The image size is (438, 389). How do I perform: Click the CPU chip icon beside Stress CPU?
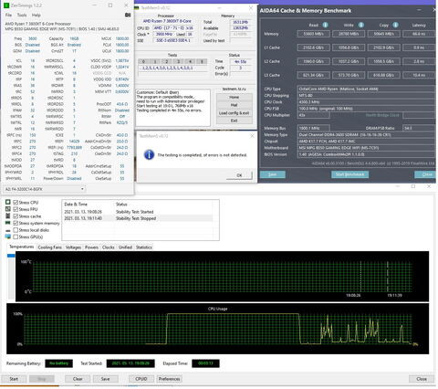8,202
